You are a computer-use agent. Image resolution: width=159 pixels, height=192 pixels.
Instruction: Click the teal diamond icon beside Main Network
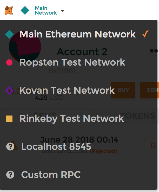click(25, 10)
